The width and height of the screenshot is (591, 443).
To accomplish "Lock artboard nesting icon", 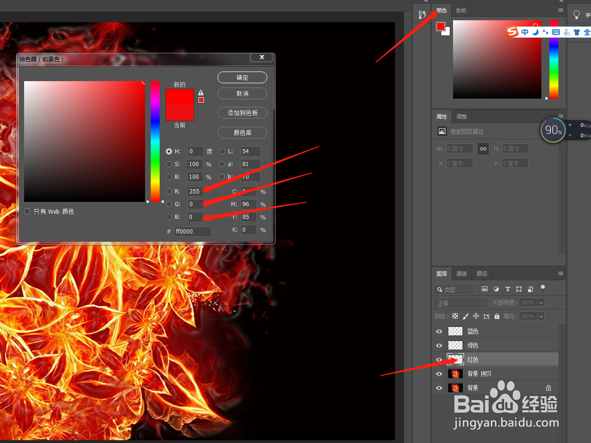I will point(487,316).
